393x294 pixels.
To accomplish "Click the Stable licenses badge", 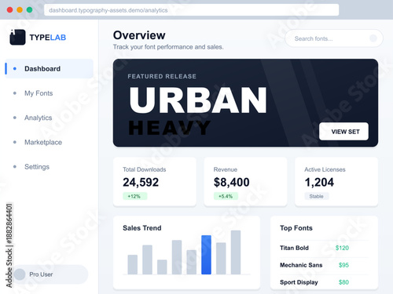I will 317,196.
